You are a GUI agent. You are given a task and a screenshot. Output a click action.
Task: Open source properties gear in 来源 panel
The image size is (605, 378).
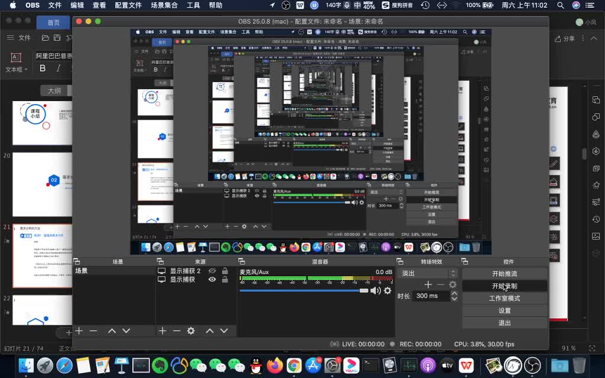point(191,331)
